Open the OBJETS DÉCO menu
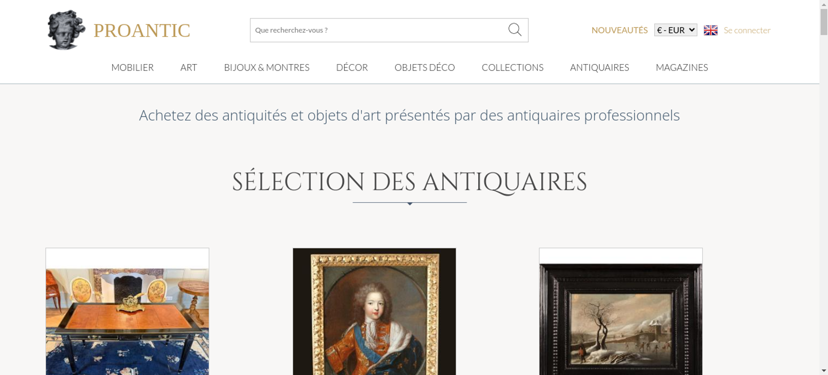828x375 pixels. pyautogui.click(x=425, y=67)
